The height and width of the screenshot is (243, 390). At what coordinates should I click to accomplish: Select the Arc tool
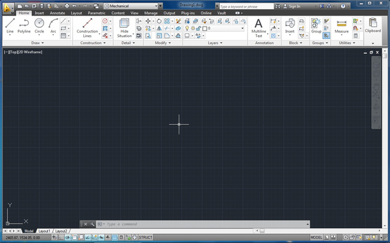point(53,25)
